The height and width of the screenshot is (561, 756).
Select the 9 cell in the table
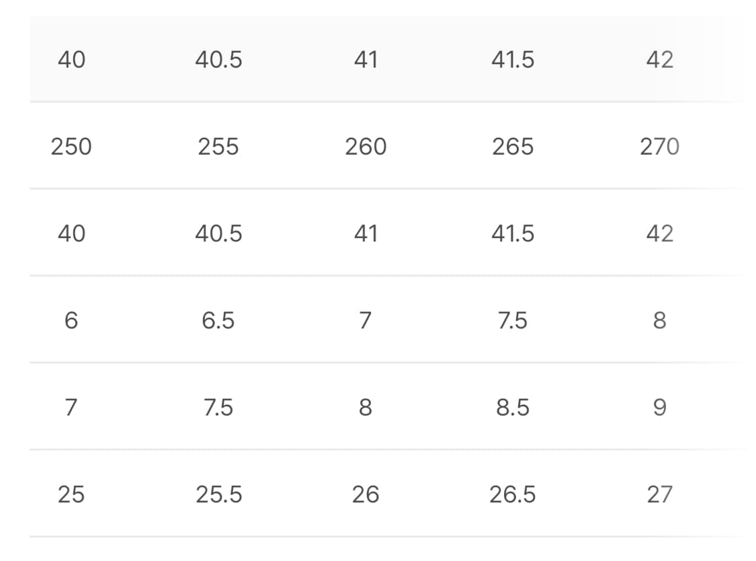pyautogui.click(x=660, y=407)
